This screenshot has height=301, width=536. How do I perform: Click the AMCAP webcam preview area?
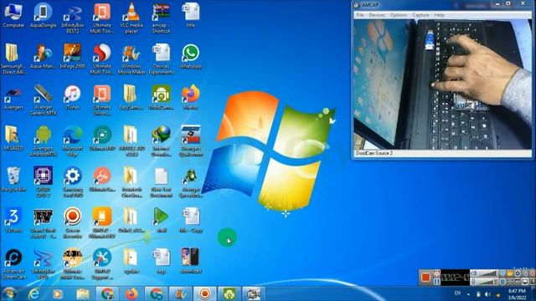[442, 84]
